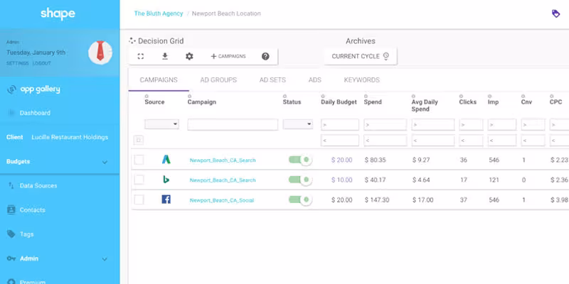Open Lucille Restaurant Holdings client link

click(x=70, y=137)
